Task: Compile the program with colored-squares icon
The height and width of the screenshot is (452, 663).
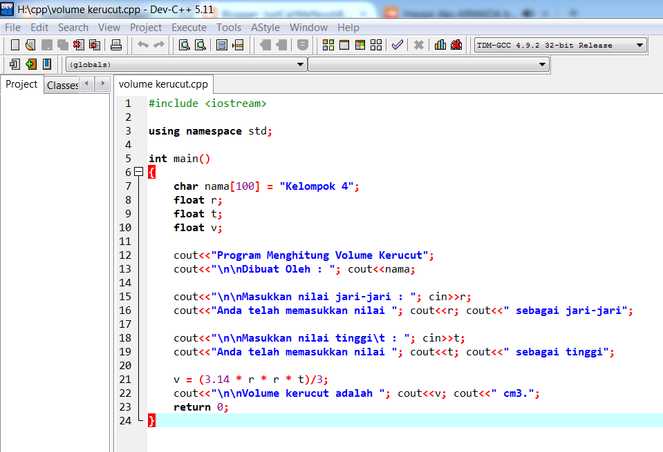Action: (328, 45)
